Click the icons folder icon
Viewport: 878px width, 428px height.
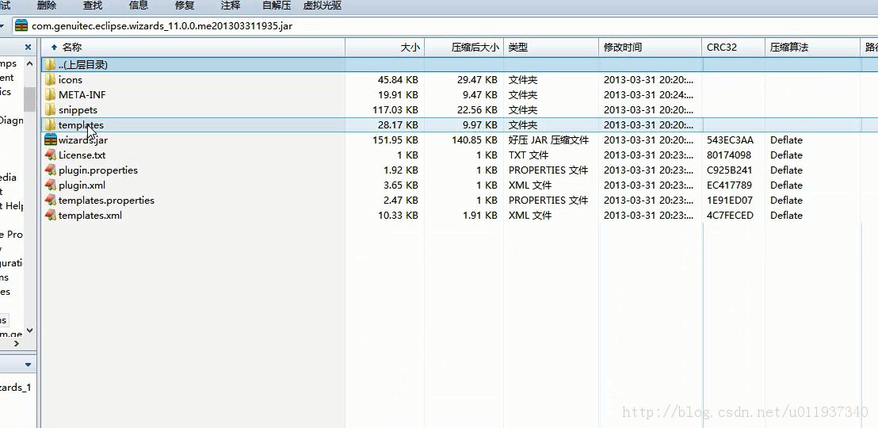[51, 79]
